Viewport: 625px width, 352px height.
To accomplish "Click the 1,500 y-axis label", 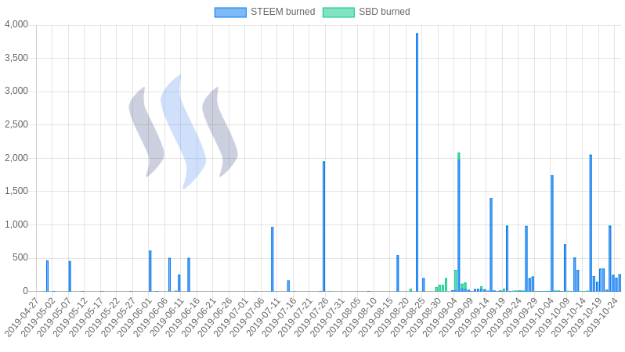I will click(16, 191).
